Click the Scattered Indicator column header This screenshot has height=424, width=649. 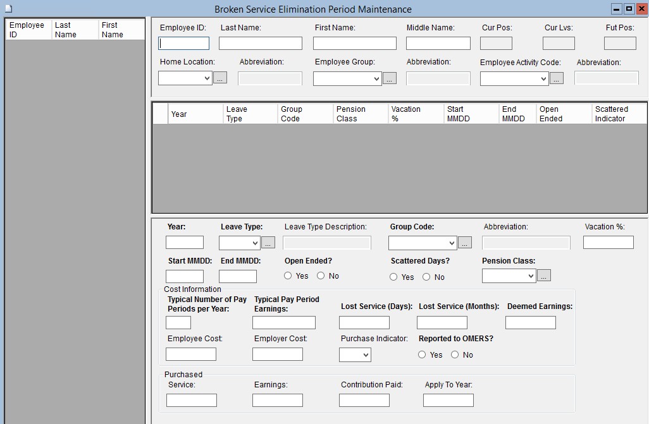pos(618,114)
